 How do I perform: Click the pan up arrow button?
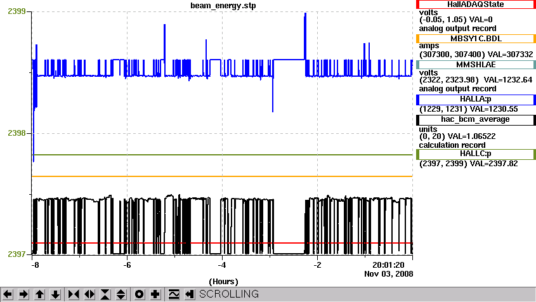39,294
